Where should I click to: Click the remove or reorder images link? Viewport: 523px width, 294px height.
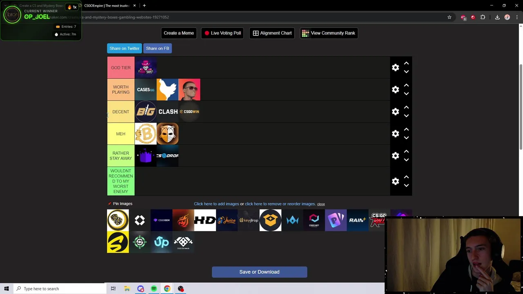tap(280, 204)
